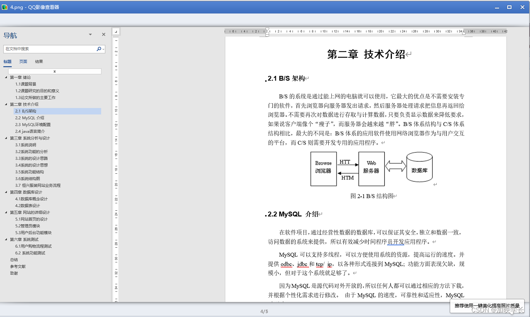Go to heading 1.2课题研究的目的和意义
This screenshot has width=530, height=317.
[x=37, y=91]
